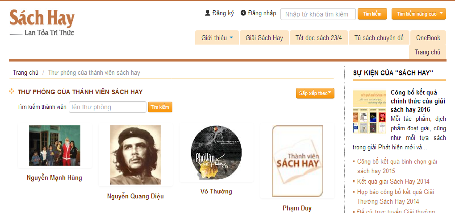This screenshot has height=214, width=455.
Task: Click the user icon beside Đăng ký
Action: (208, 13)
